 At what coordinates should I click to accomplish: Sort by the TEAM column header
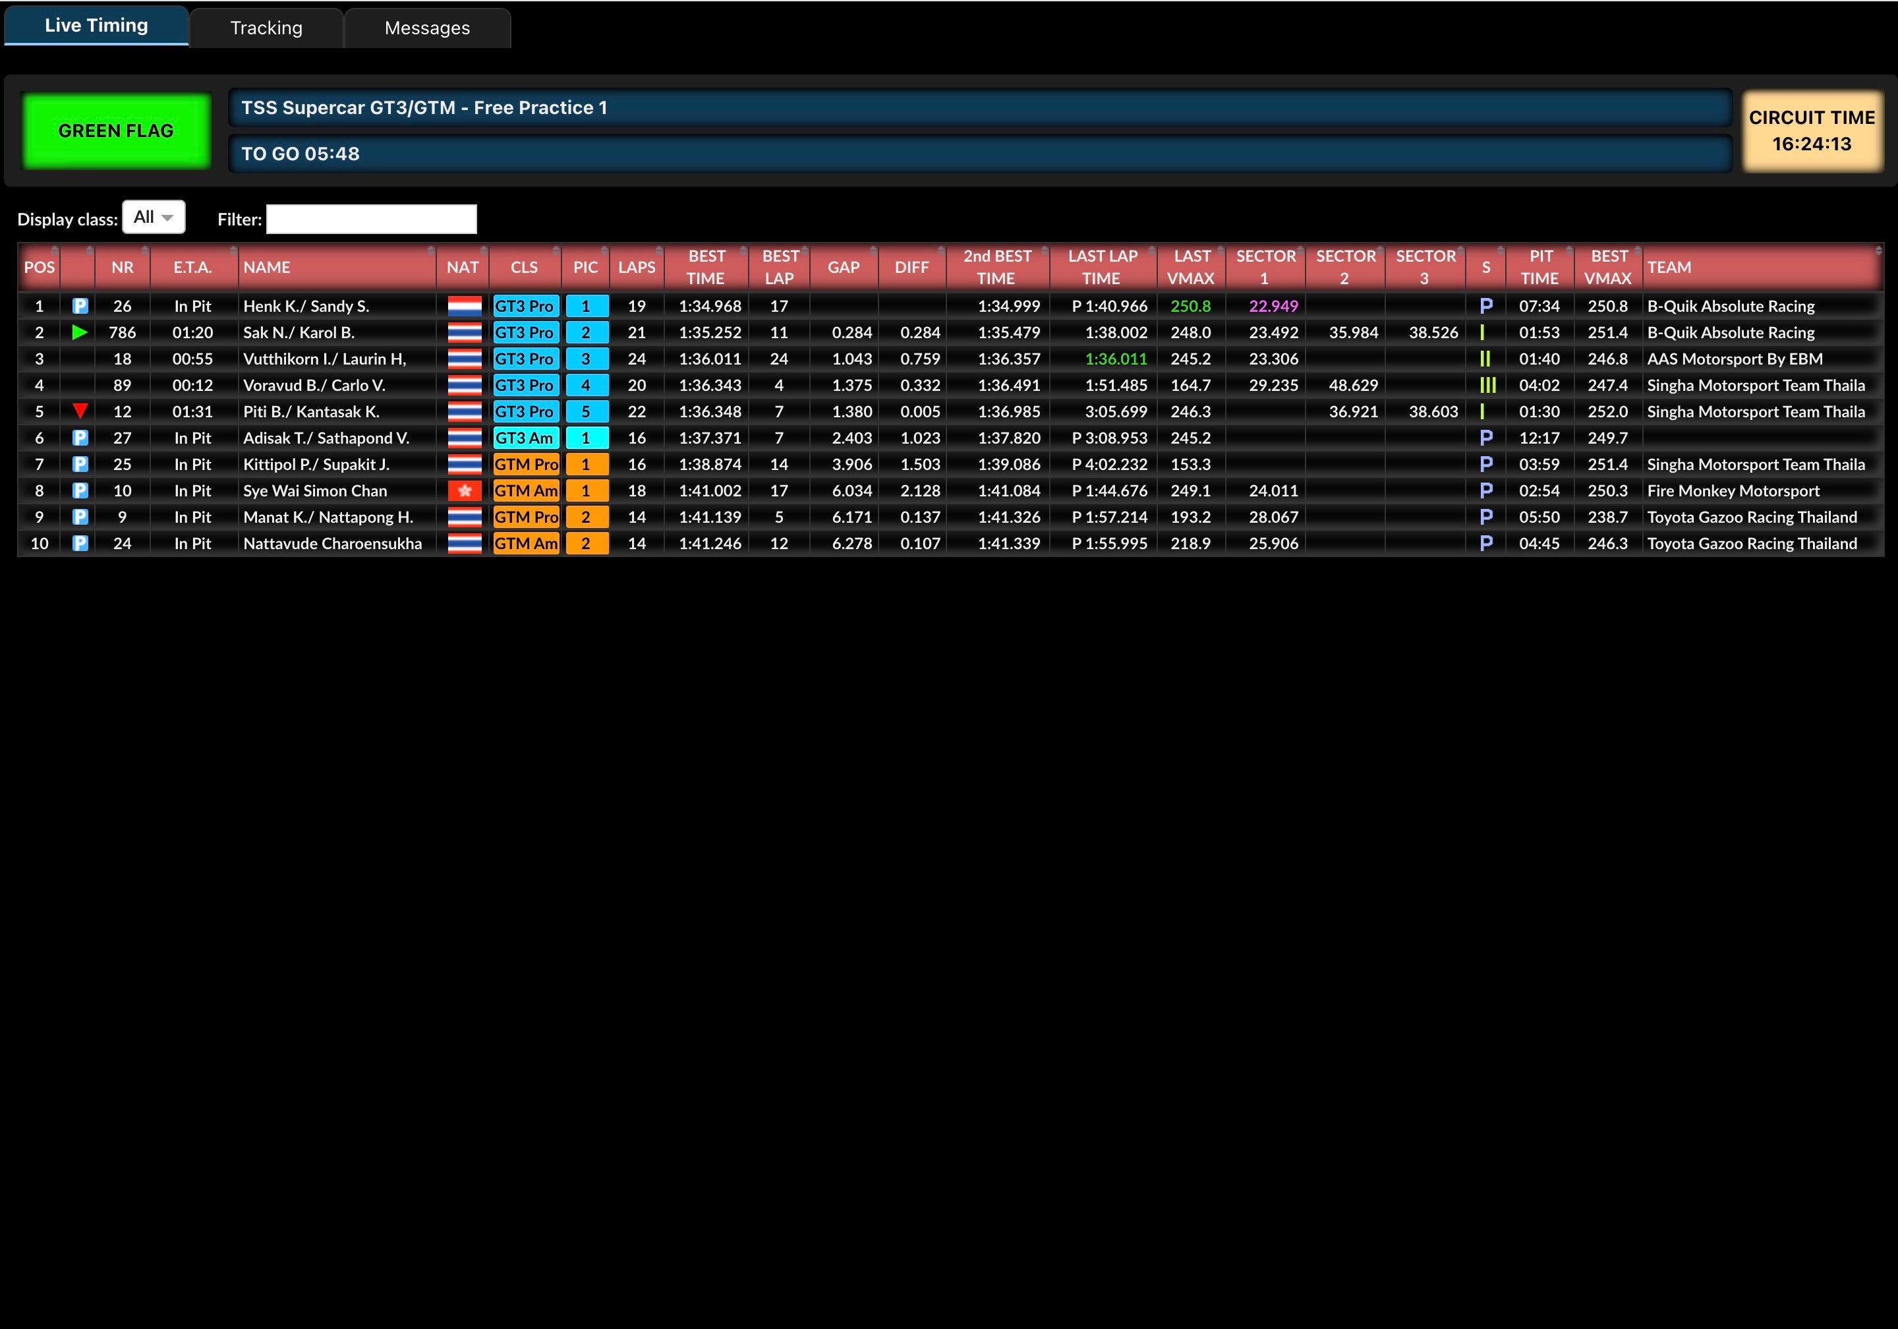click(1762, 267)
